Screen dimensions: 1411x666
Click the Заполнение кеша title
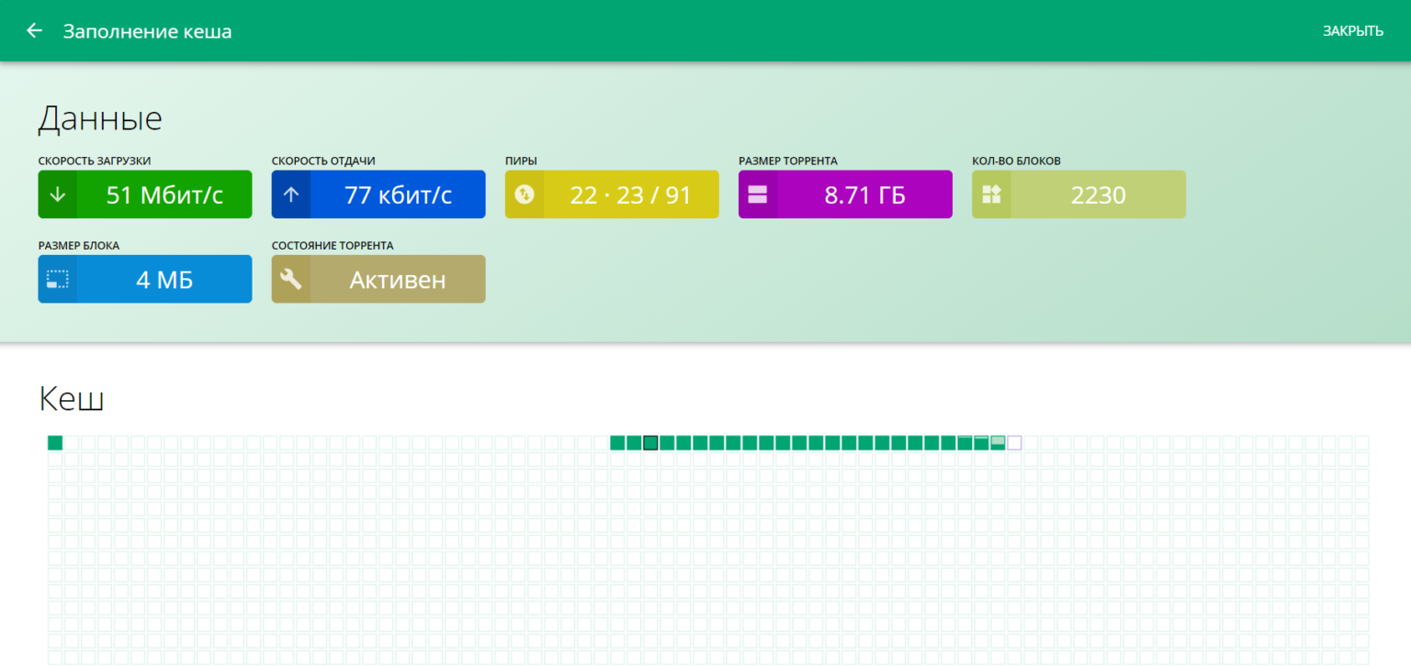[147, 31]
